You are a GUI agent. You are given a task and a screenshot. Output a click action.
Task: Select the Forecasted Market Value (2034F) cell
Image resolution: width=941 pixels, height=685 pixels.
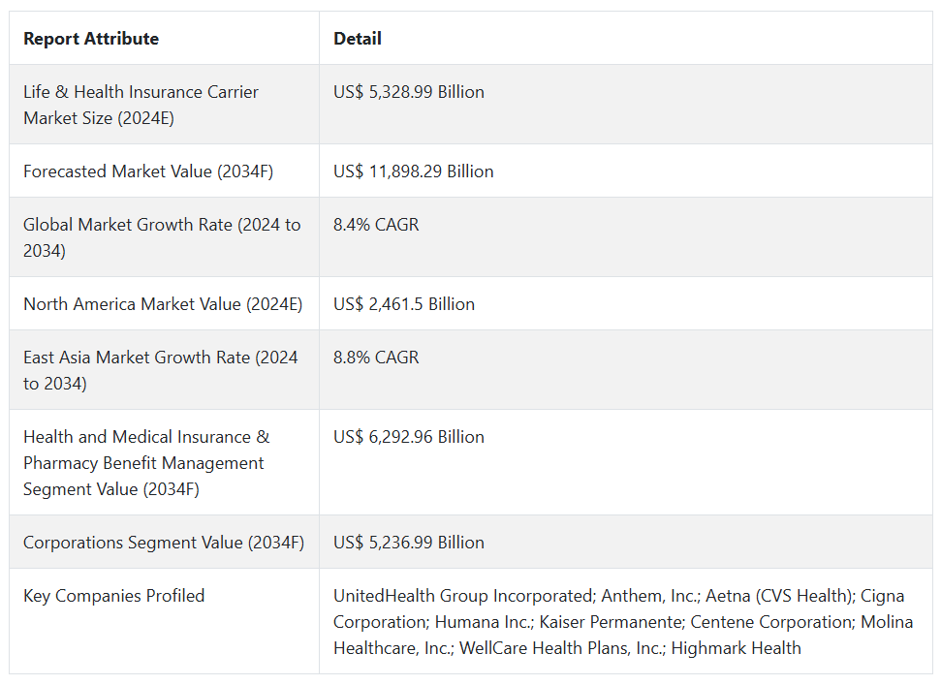[148, 171]
